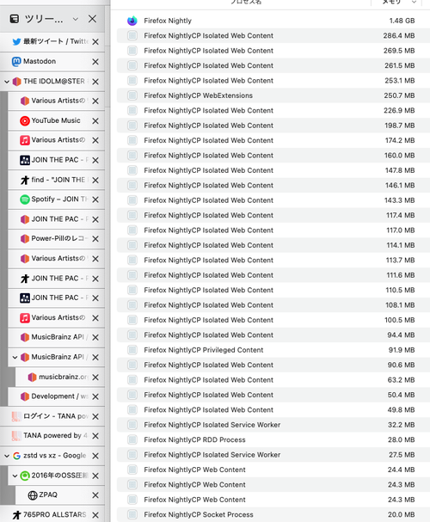
Task: Select the Firefox NightlyCP RDD Process row
Action: [x=273, y=439]
